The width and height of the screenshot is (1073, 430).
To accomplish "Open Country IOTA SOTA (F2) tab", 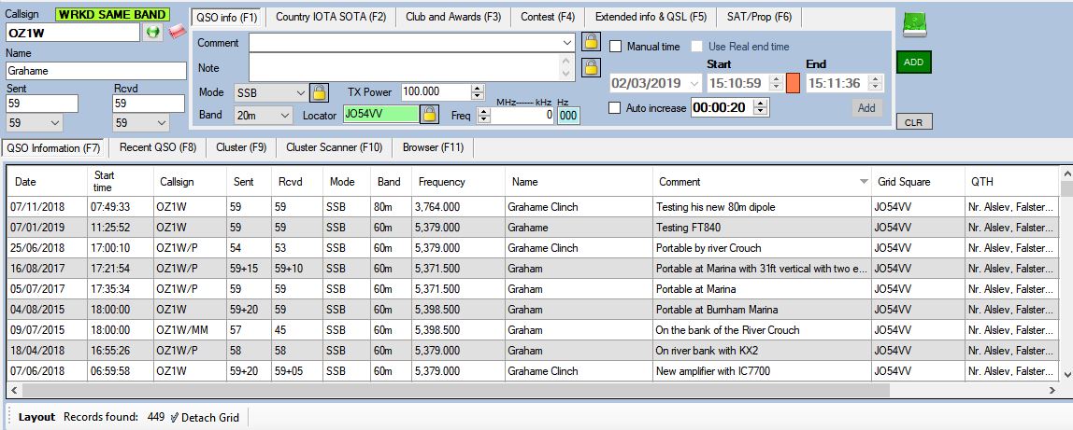I will [331, 17].
